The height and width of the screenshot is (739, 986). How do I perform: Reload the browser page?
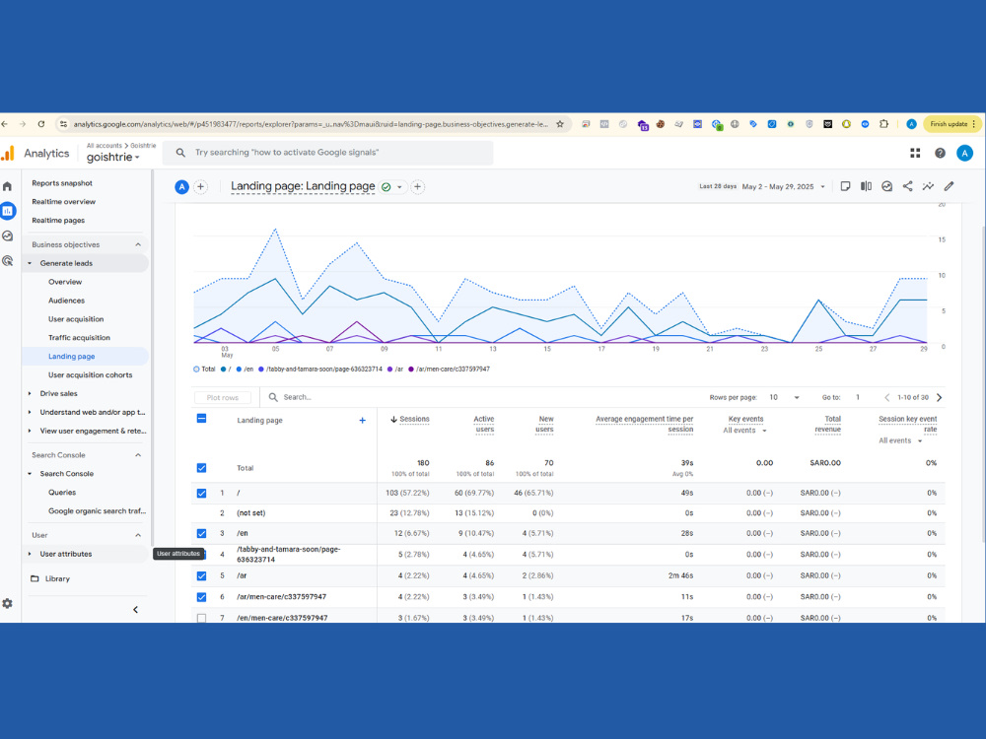40,124
